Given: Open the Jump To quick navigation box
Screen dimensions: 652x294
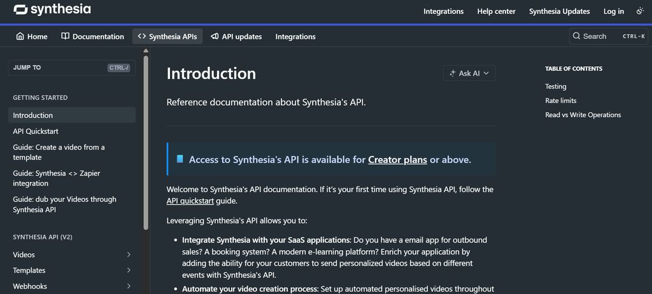Looking at the screenshot, I should tap(71, 67).
